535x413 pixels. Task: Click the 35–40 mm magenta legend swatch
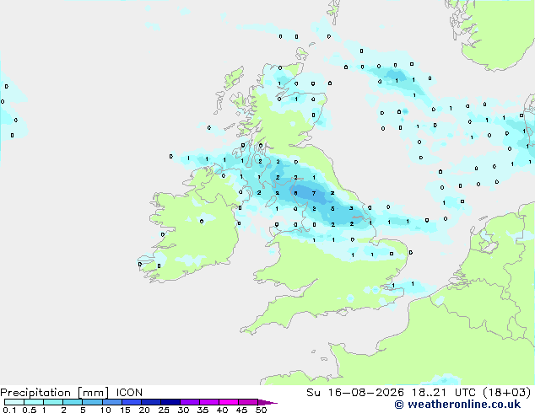click(x=208, y=402)
